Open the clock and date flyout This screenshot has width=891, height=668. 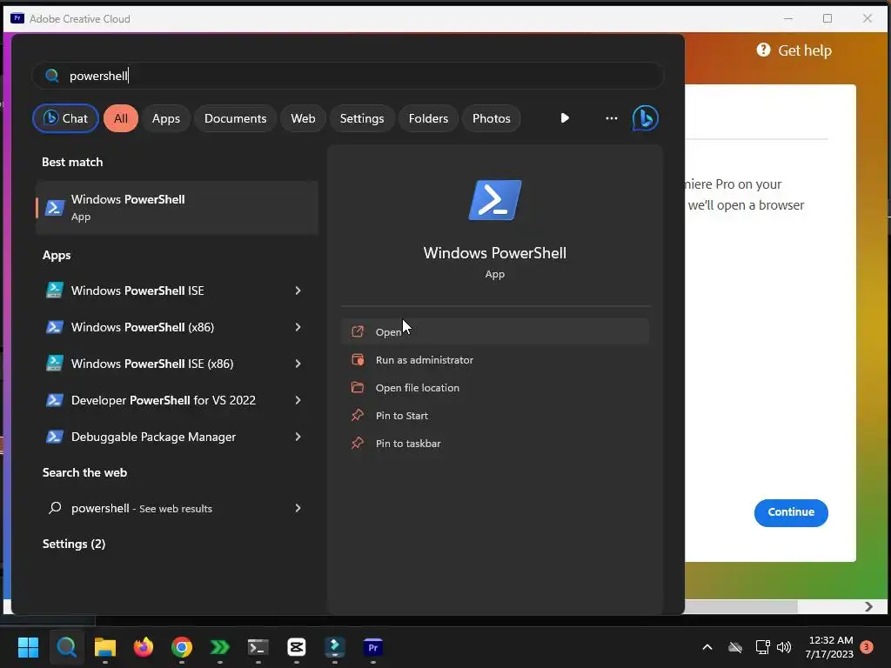[x=829, y=647]
